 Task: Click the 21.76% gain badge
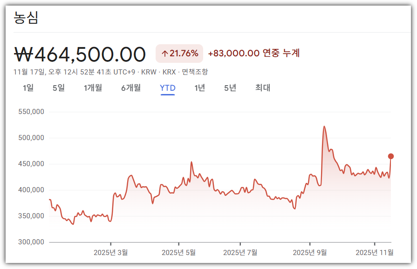click(x=179, y=52)
